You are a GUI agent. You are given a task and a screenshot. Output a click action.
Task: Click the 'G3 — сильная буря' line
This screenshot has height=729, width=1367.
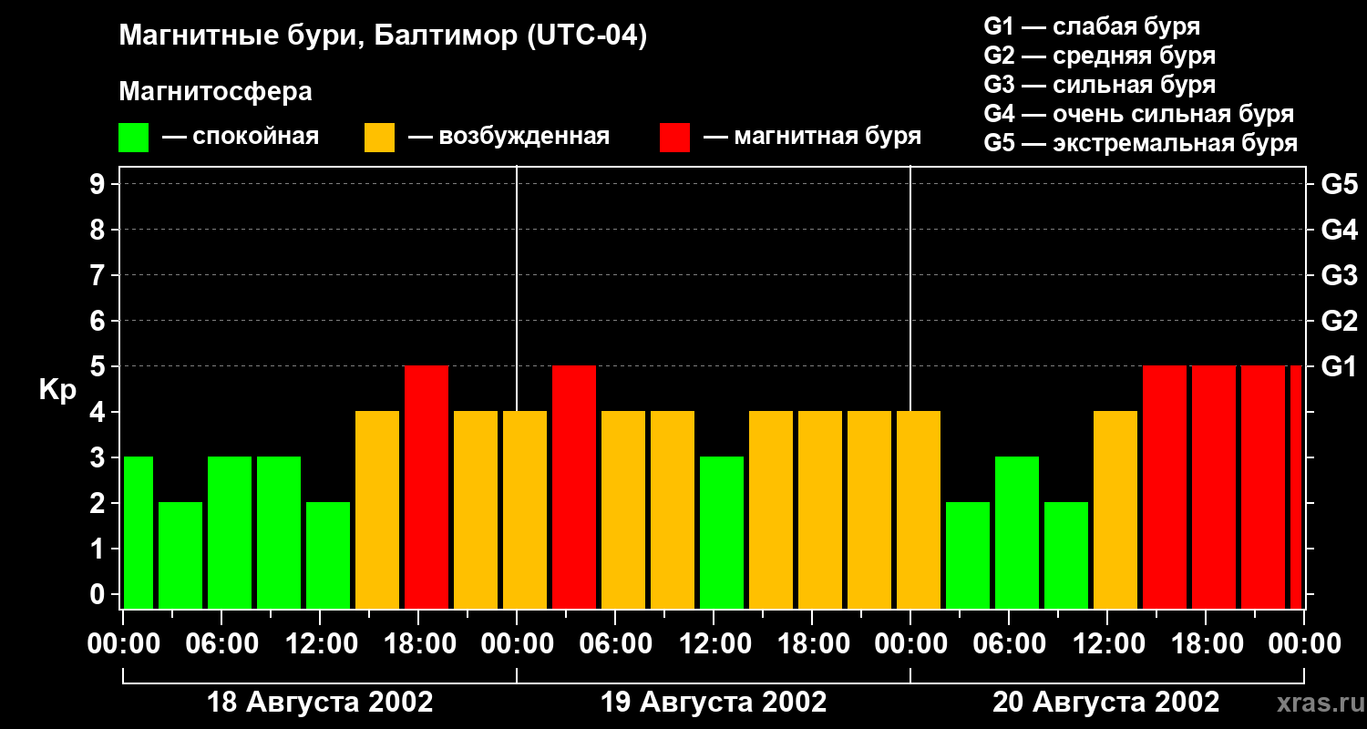(x=1099, y=85)
